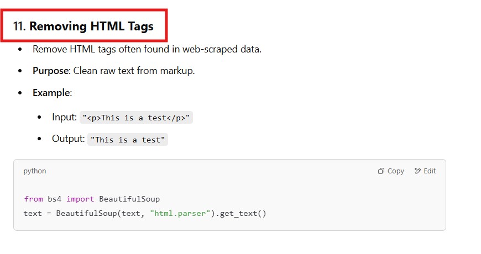Click the Copy icon in code block
The height and width of the screenshot is (254, 481).
381,171
